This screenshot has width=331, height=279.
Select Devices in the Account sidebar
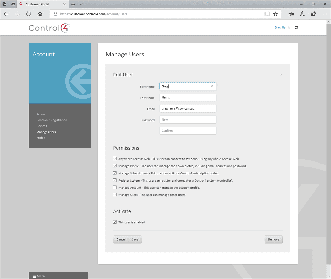pos(41,126)
